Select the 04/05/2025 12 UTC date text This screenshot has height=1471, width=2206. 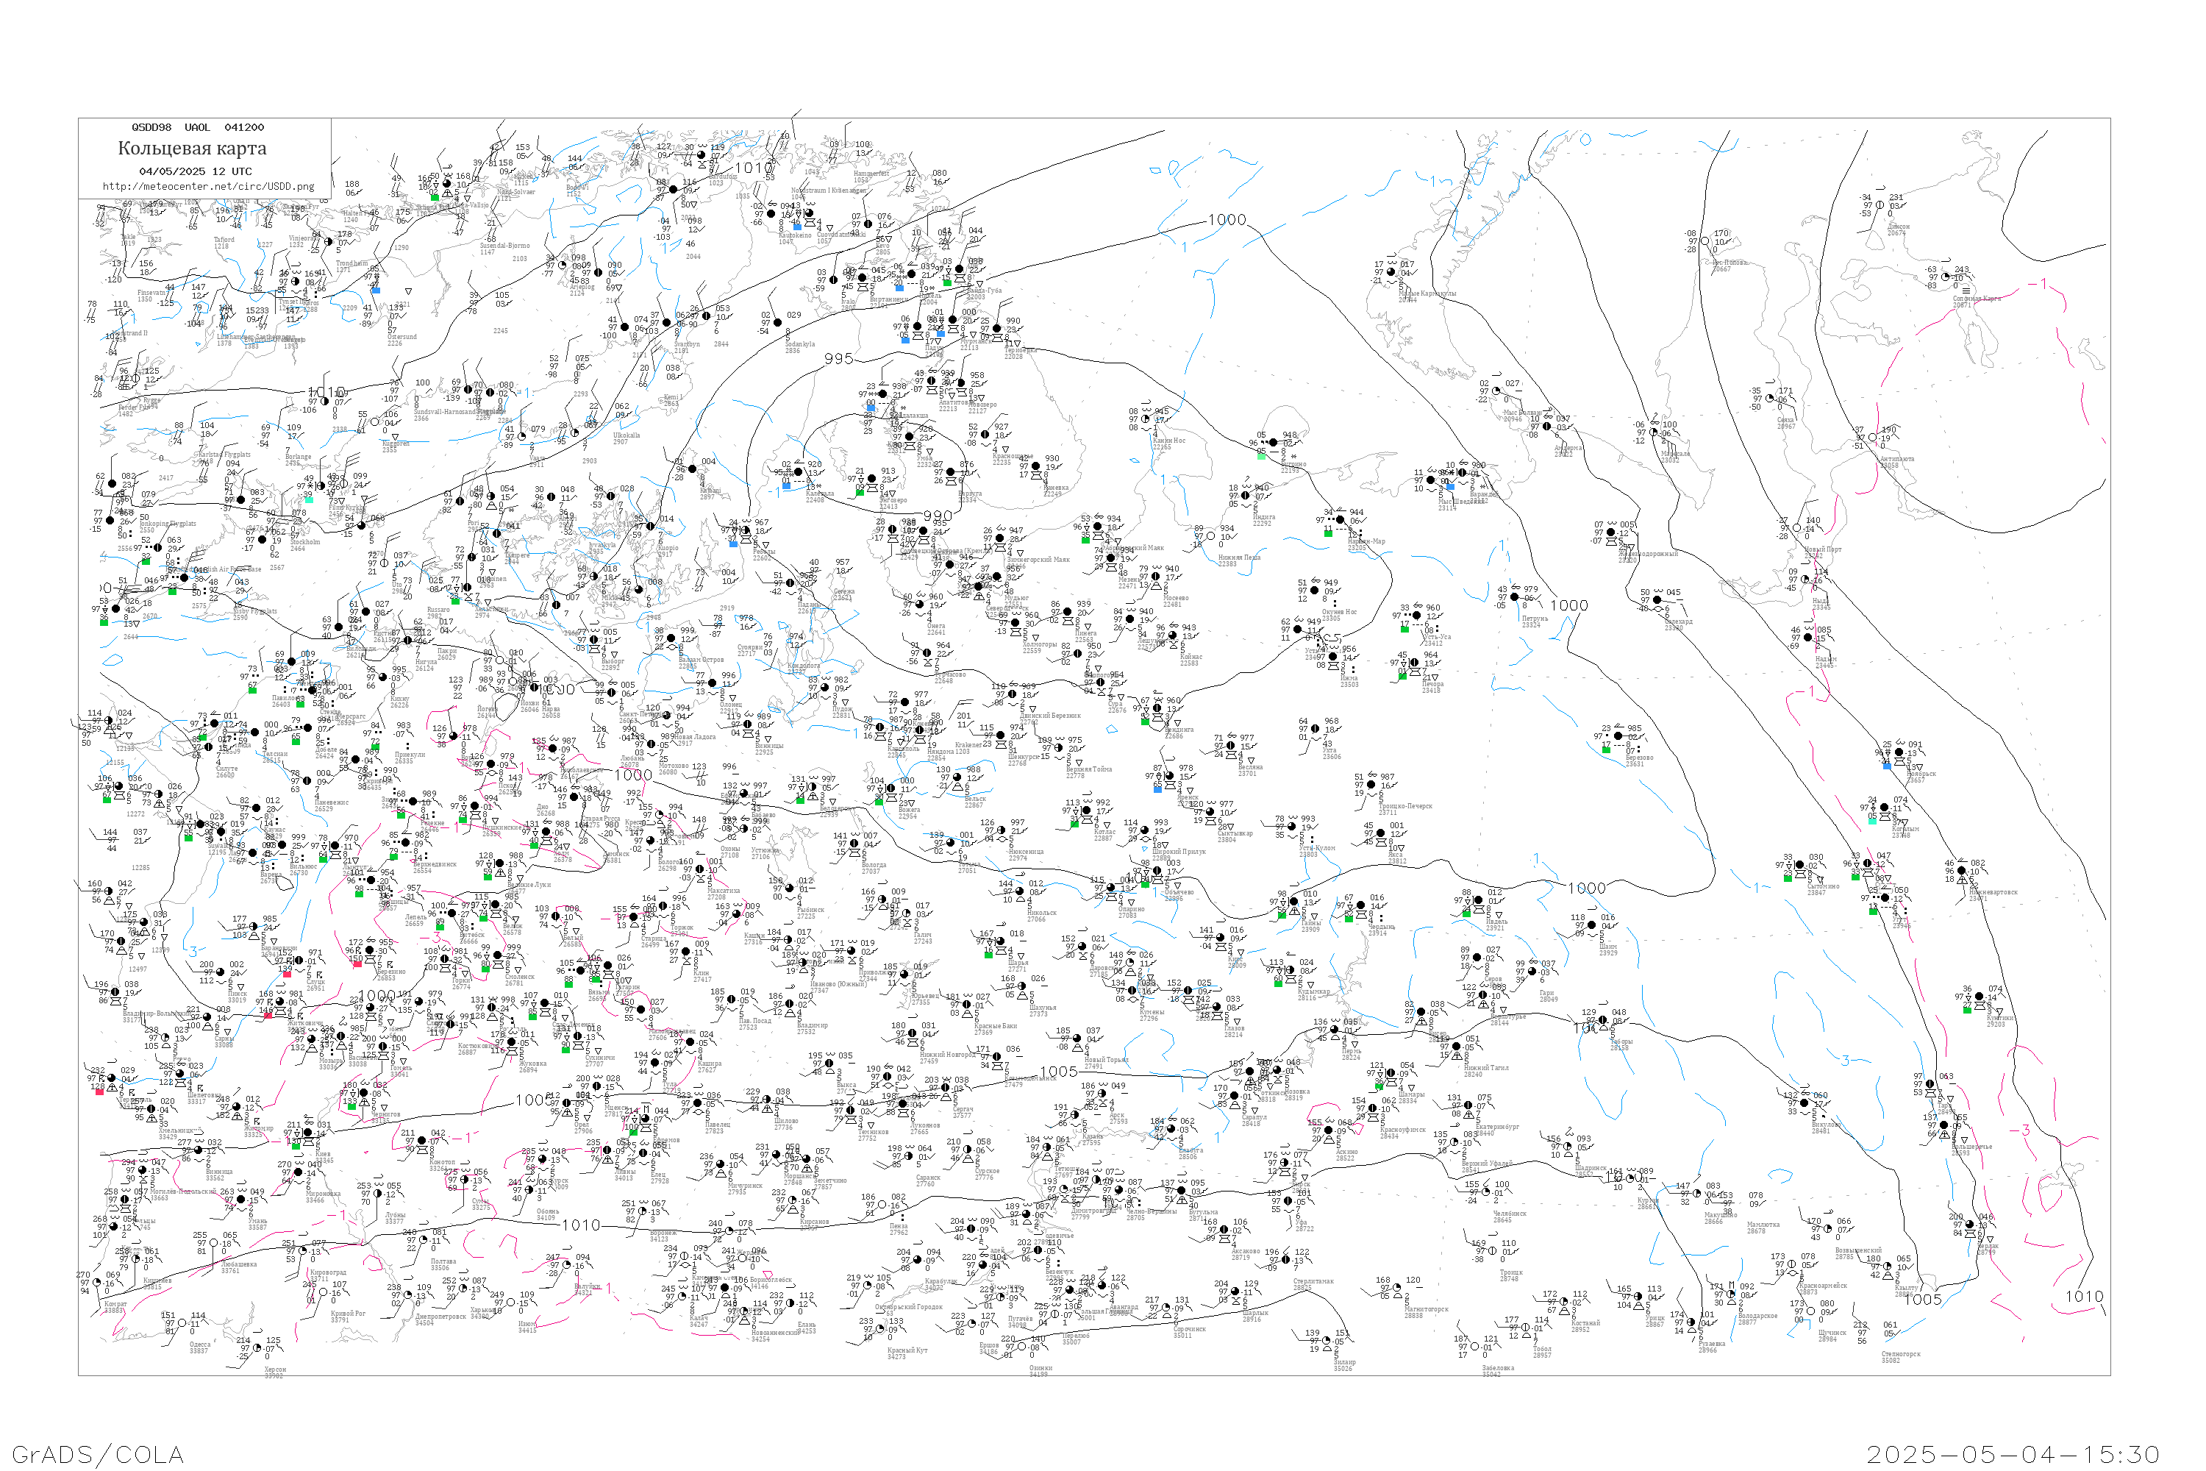195,171
